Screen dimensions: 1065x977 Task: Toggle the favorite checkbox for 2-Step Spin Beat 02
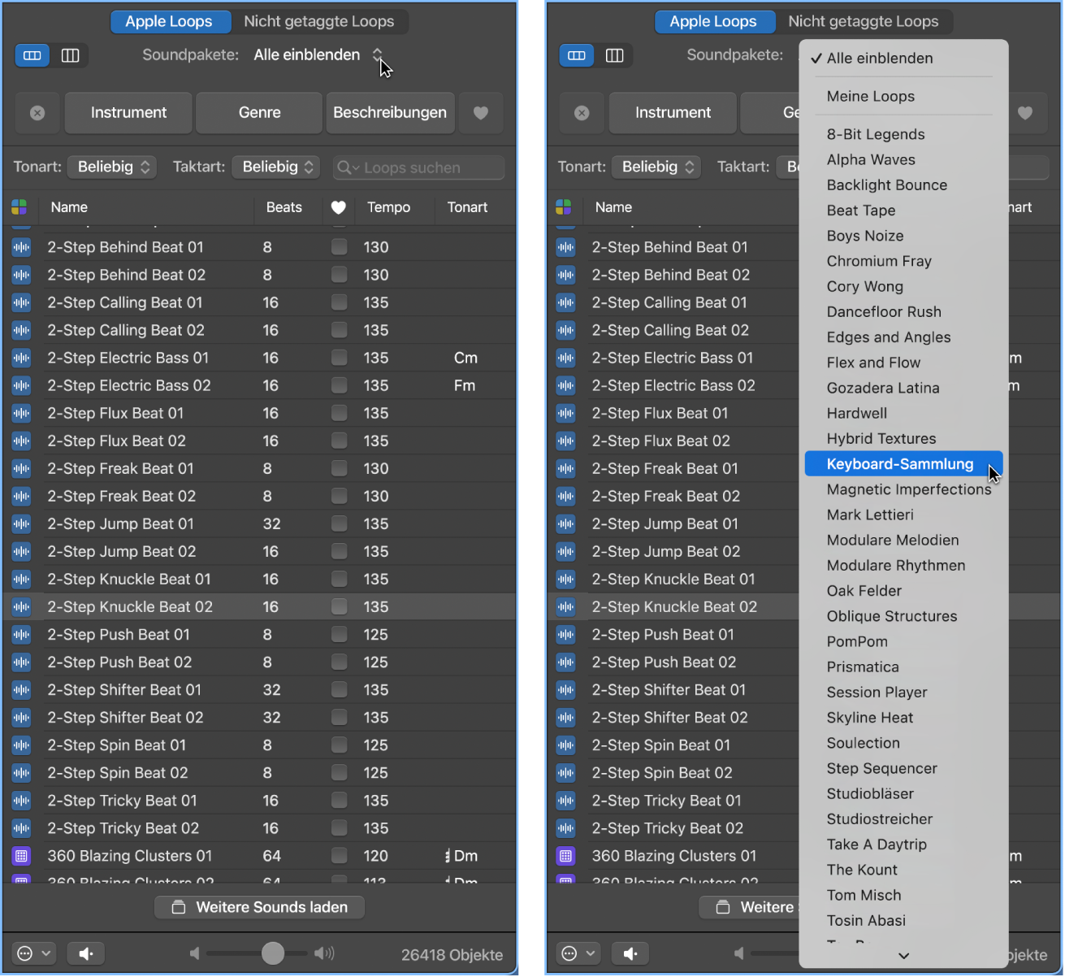tap(339, 772)
